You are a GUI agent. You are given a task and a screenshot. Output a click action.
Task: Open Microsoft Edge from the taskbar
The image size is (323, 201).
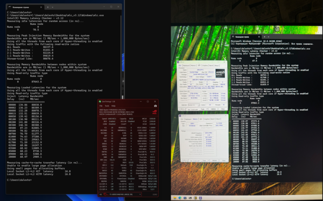pos(180,198)
